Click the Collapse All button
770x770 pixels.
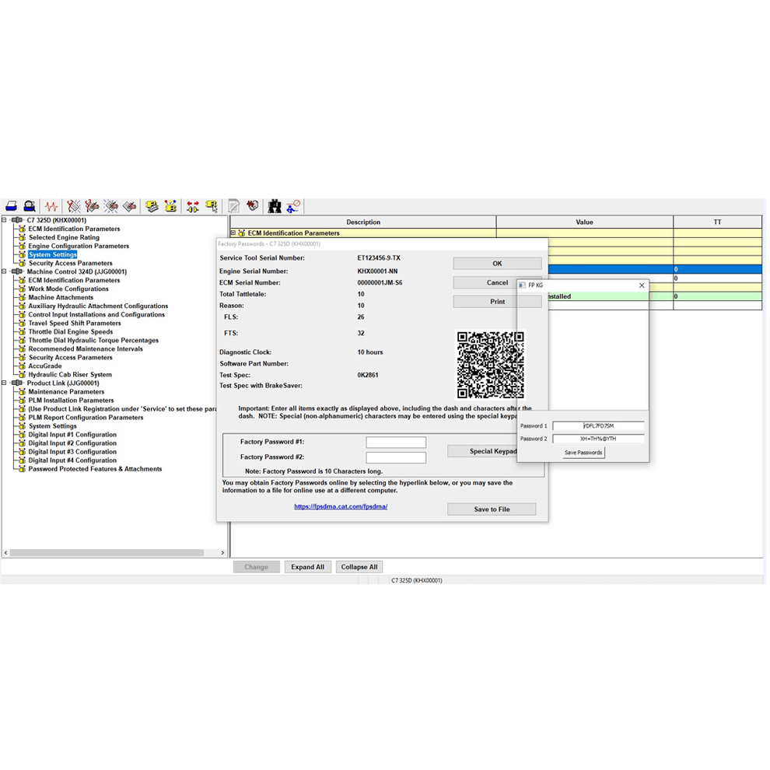click(359, 566)
